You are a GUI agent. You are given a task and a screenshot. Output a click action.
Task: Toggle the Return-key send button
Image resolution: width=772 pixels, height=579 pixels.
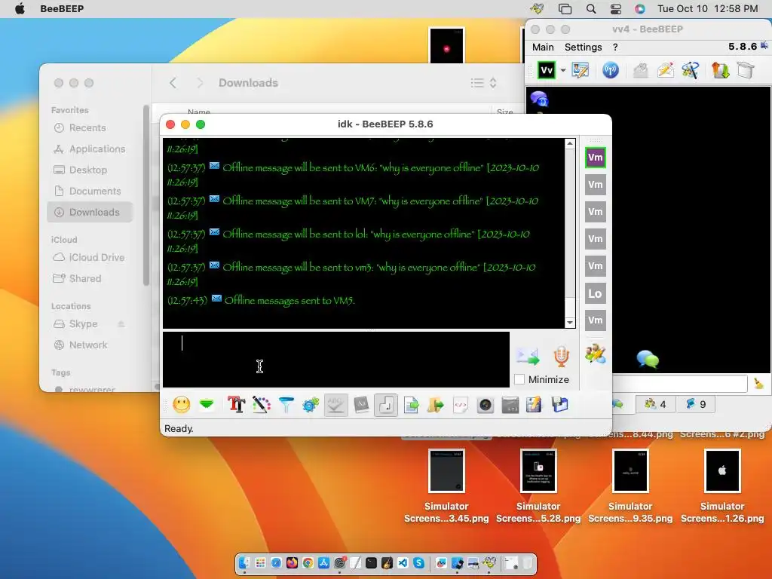pos(386,405)
